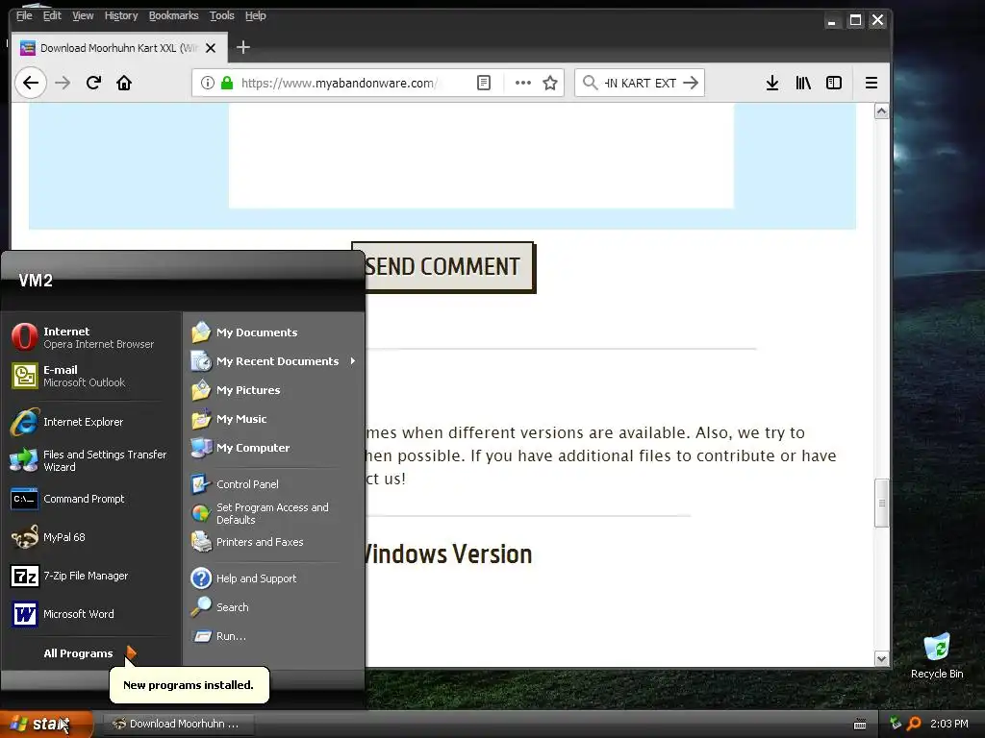Click the 2:03 PM clock

pos(949,724)
